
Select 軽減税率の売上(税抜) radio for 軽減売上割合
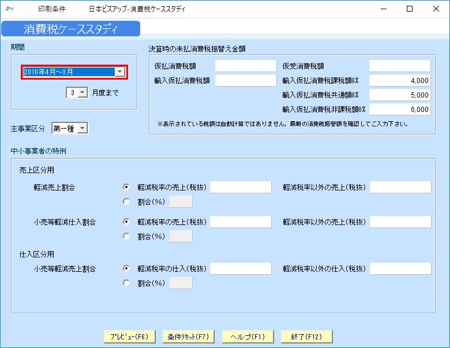point(126,187)
